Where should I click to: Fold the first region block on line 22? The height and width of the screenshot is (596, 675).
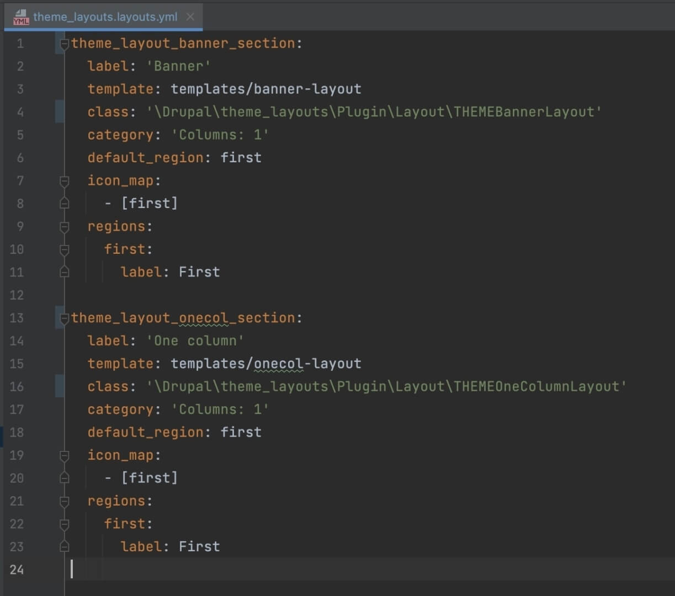pyautogui.click(x=65, y=524)
